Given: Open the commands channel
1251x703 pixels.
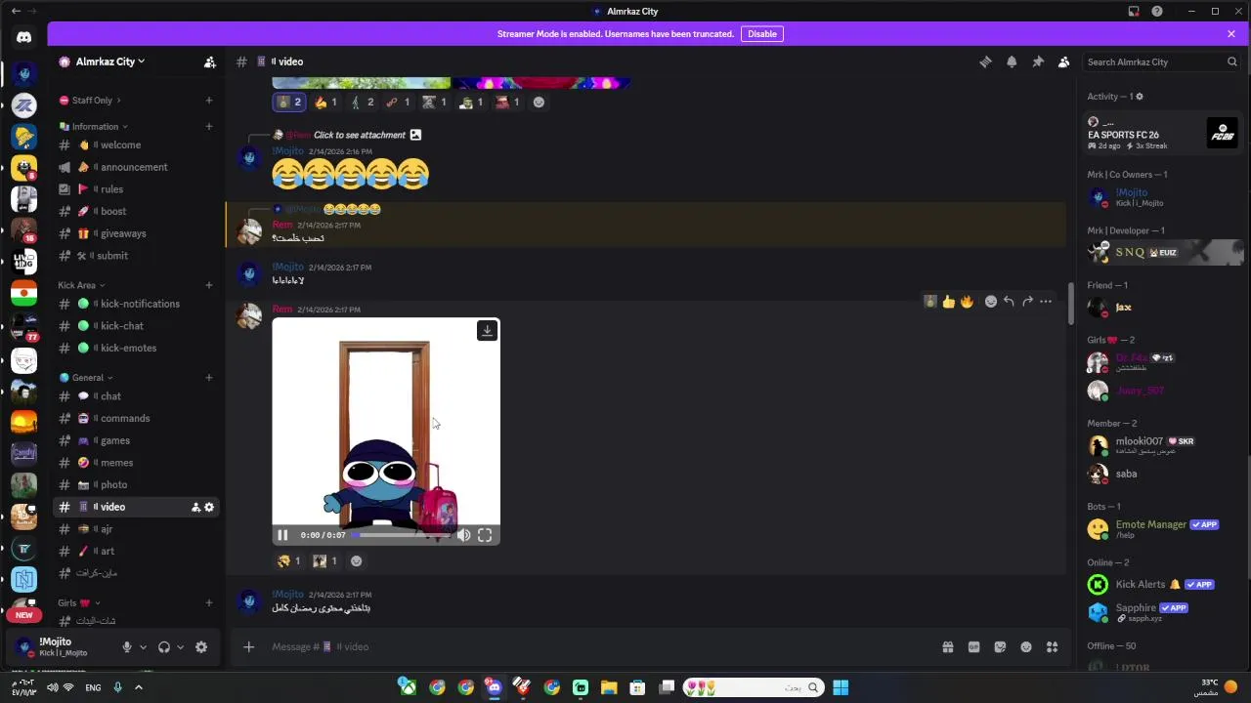Looking at the screenshot, I should (x=136, y=418).
